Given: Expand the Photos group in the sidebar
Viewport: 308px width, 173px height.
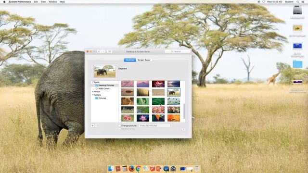Looking at the screenshot, I should [x=93, y=92].
